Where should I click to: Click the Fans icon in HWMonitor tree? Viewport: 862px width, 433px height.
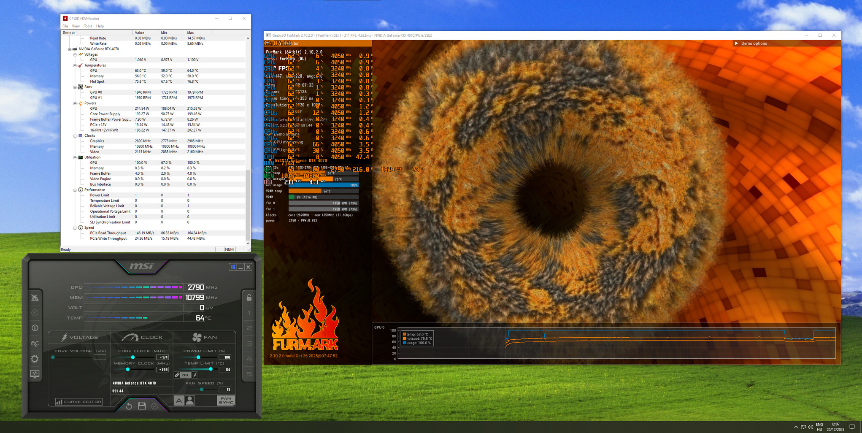tap(80, 87)
